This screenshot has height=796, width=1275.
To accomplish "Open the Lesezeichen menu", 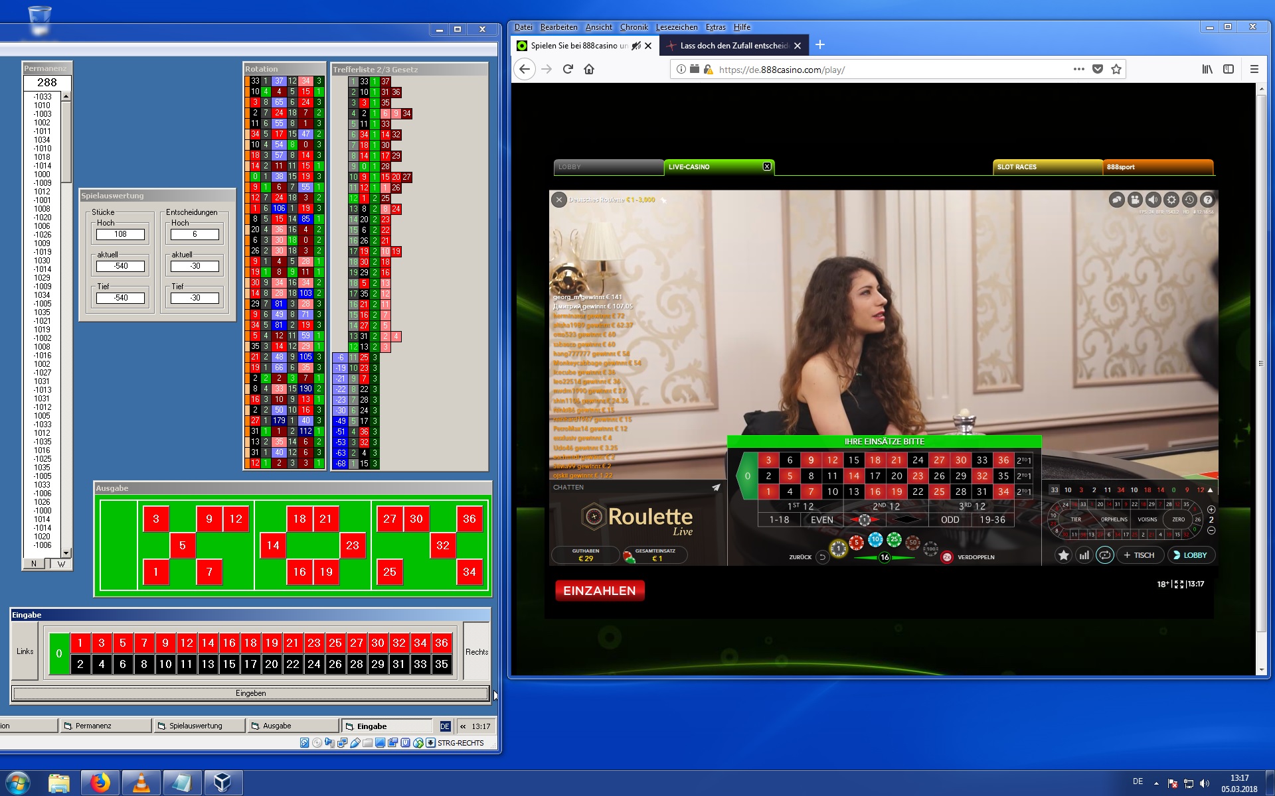I will (x=676, y=27).
